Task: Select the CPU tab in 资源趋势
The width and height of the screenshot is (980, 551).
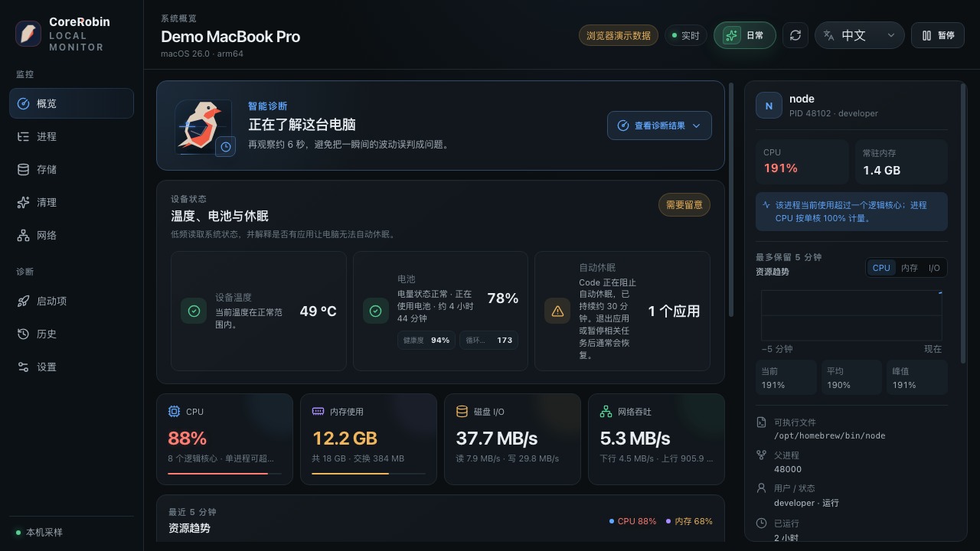Action: tap(881, 268)
